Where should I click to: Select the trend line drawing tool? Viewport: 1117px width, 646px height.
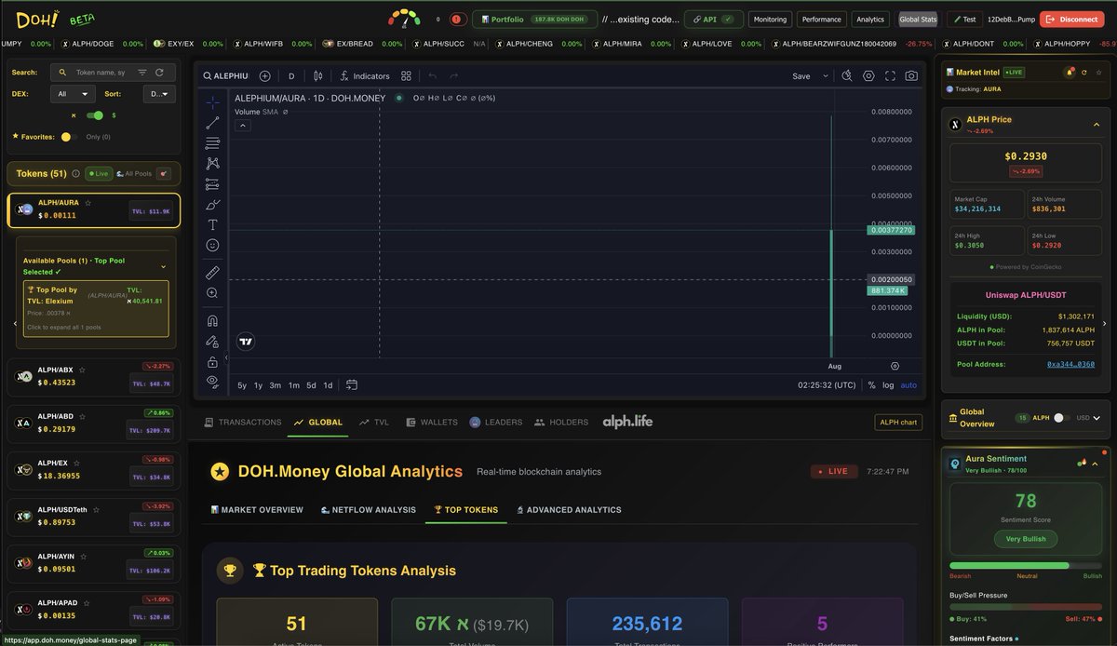(x=212, y=122)
